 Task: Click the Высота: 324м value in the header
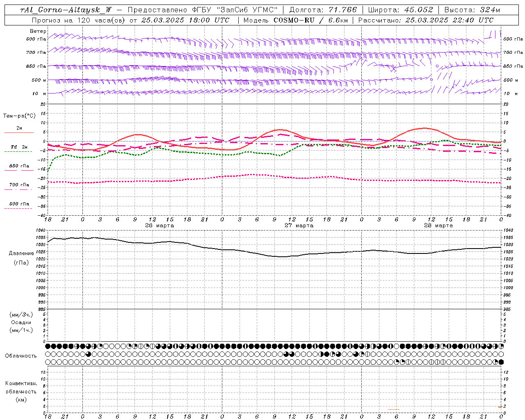click(x=472, y=10)
